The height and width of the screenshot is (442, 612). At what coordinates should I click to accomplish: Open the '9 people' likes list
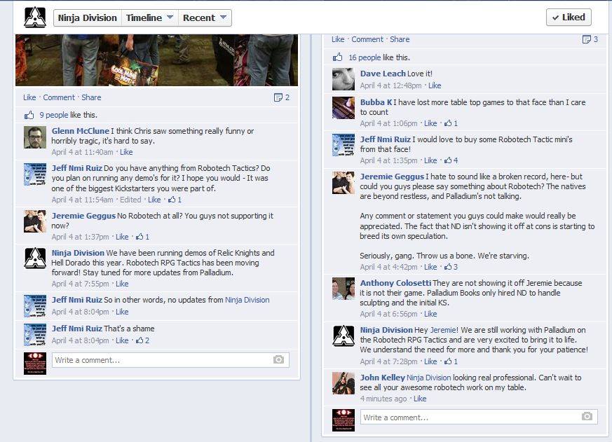coord(54,115)
